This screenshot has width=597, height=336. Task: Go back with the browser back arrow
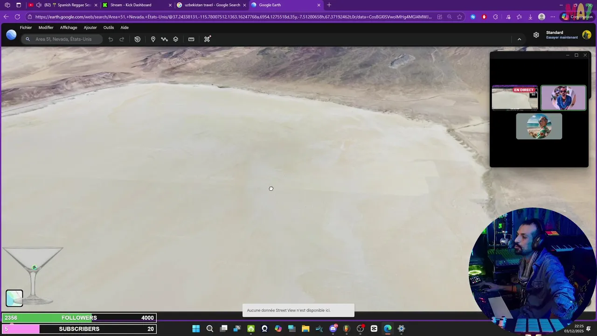point(6,17)
